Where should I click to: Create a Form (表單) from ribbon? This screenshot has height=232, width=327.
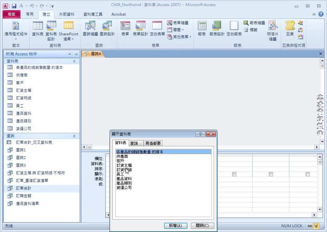tap(125, 29)
